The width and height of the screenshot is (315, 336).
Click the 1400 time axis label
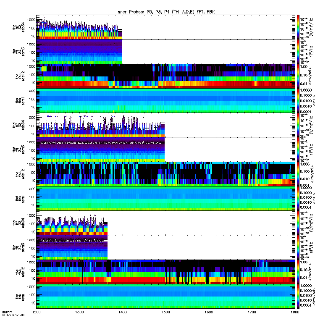[123, 312]
